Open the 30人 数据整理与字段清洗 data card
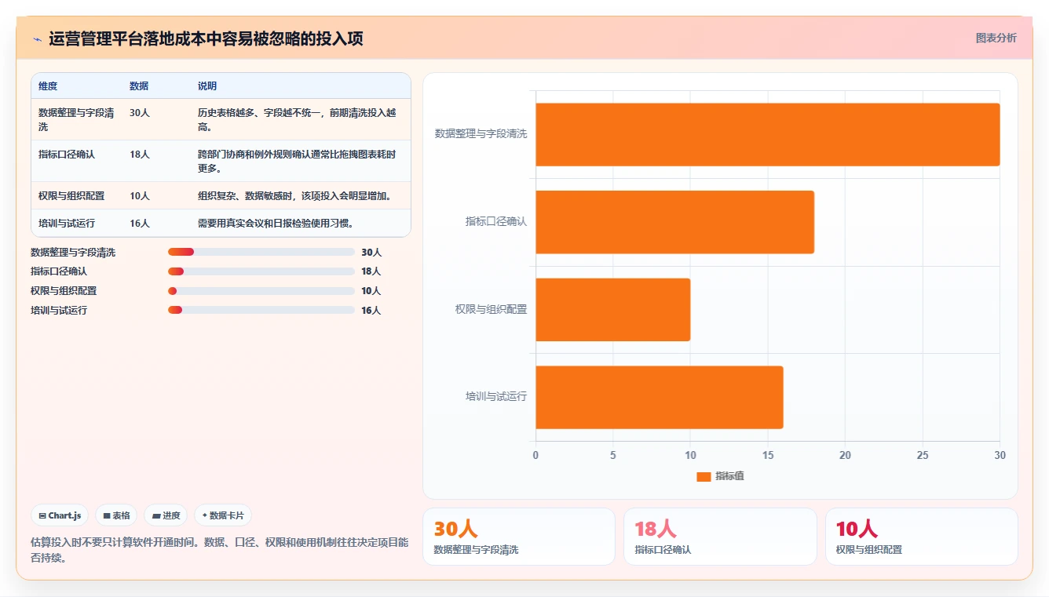Screen dimensions: 1049x597 tap(519, 537)
